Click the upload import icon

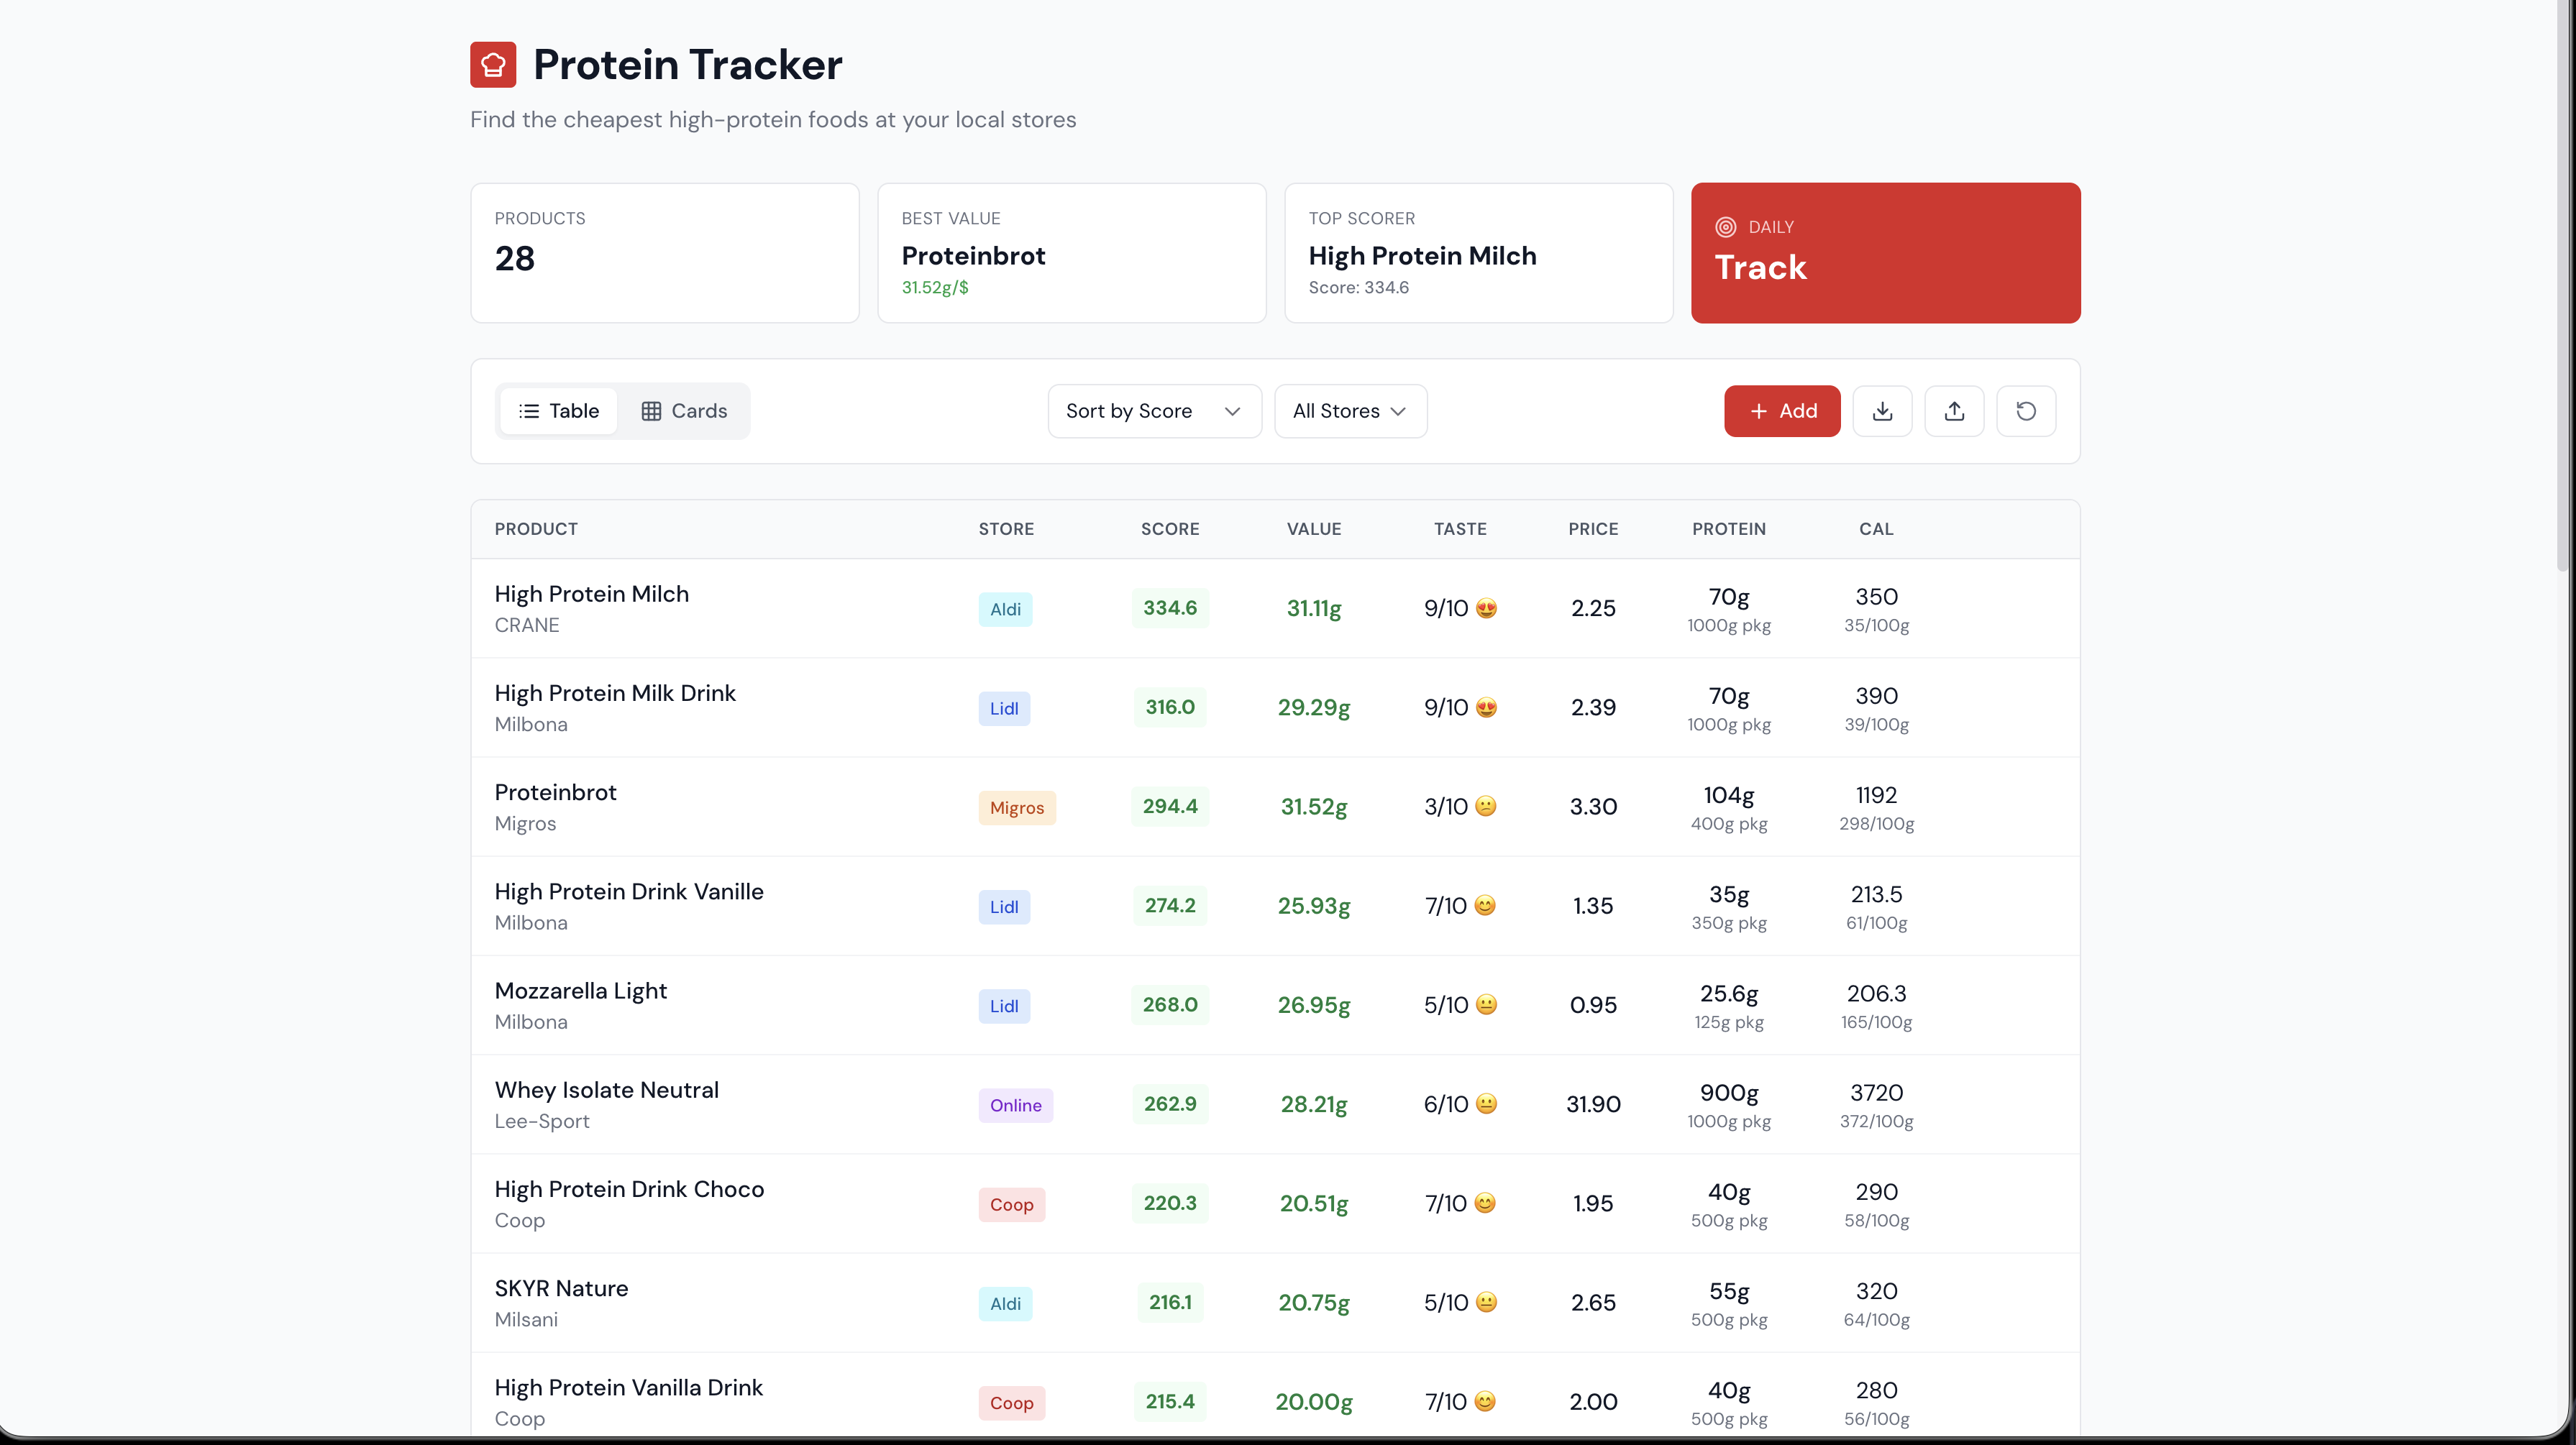tap(1955, 411)
